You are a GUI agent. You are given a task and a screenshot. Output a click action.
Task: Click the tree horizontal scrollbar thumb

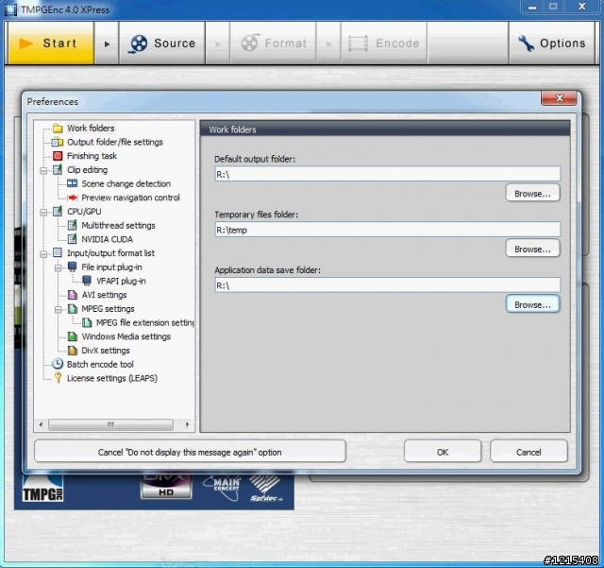coord(111,424)
